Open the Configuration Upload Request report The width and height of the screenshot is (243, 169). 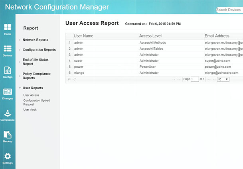[37, 102]
